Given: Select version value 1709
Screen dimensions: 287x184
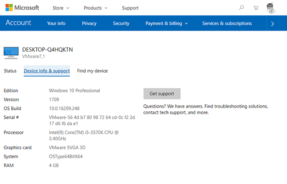Looking at the screenshot, I should [x=54, y=100].
